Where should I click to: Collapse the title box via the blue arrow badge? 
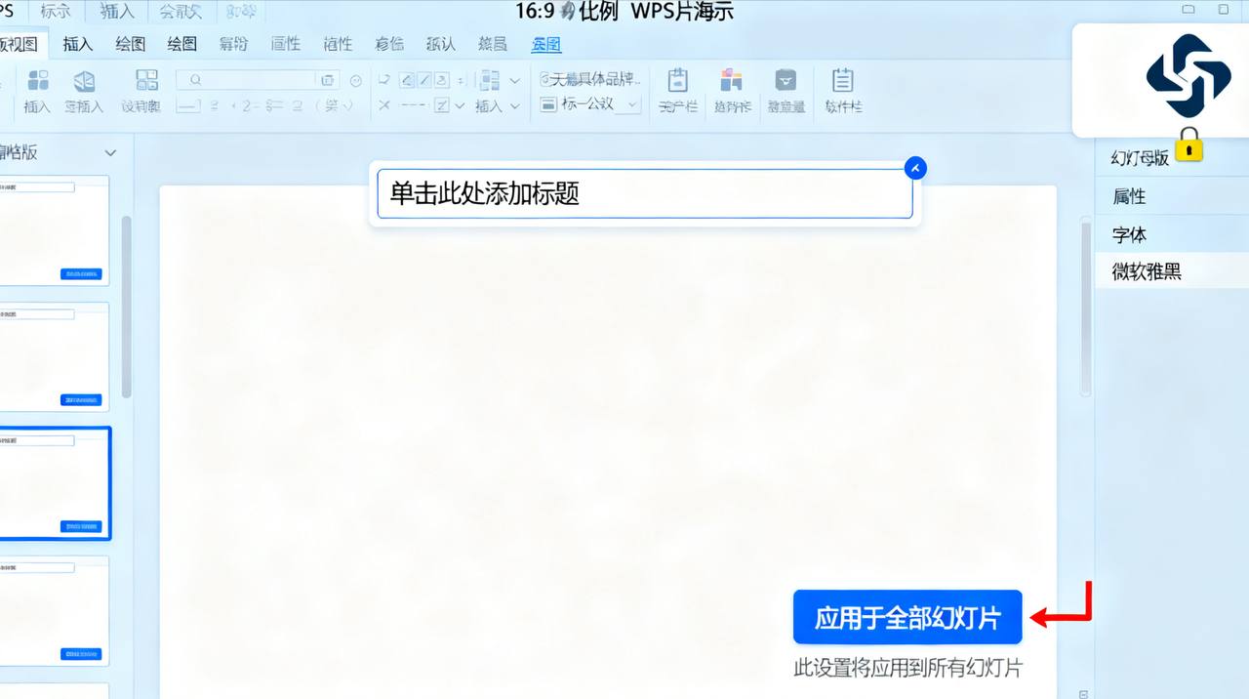[914, 167]
